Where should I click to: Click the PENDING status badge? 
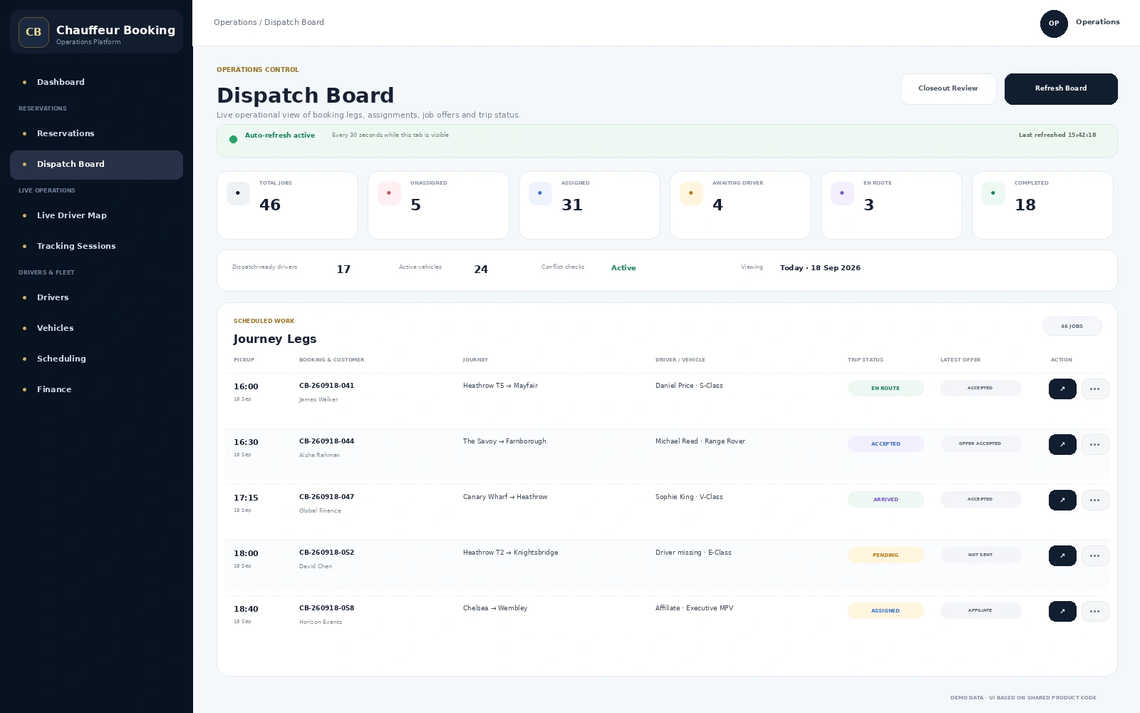[886, 555]
